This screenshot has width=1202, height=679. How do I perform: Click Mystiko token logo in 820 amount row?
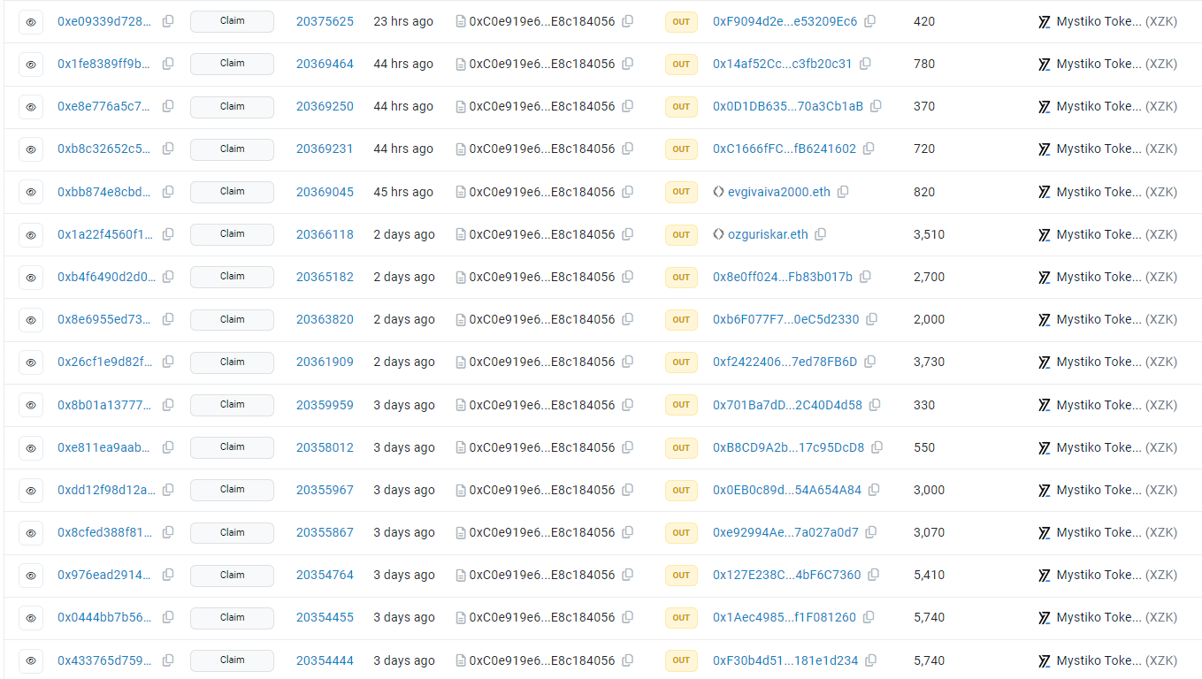(x=1045, y=192)
